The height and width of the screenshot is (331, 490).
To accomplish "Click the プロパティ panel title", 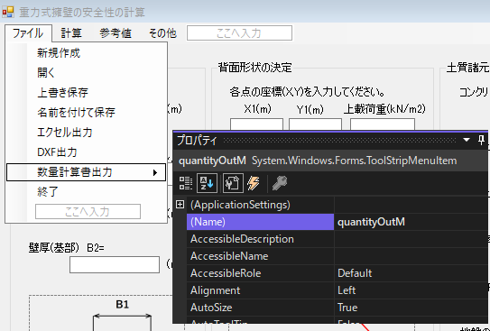I will [197, 140].
